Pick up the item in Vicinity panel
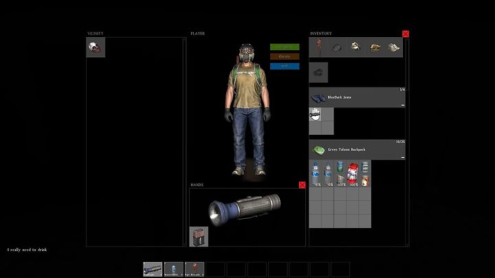 coord(96,47)
